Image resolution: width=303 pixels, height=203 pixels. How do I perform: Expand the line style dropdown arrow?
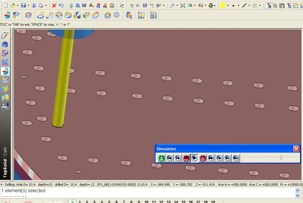coord(249,5)
